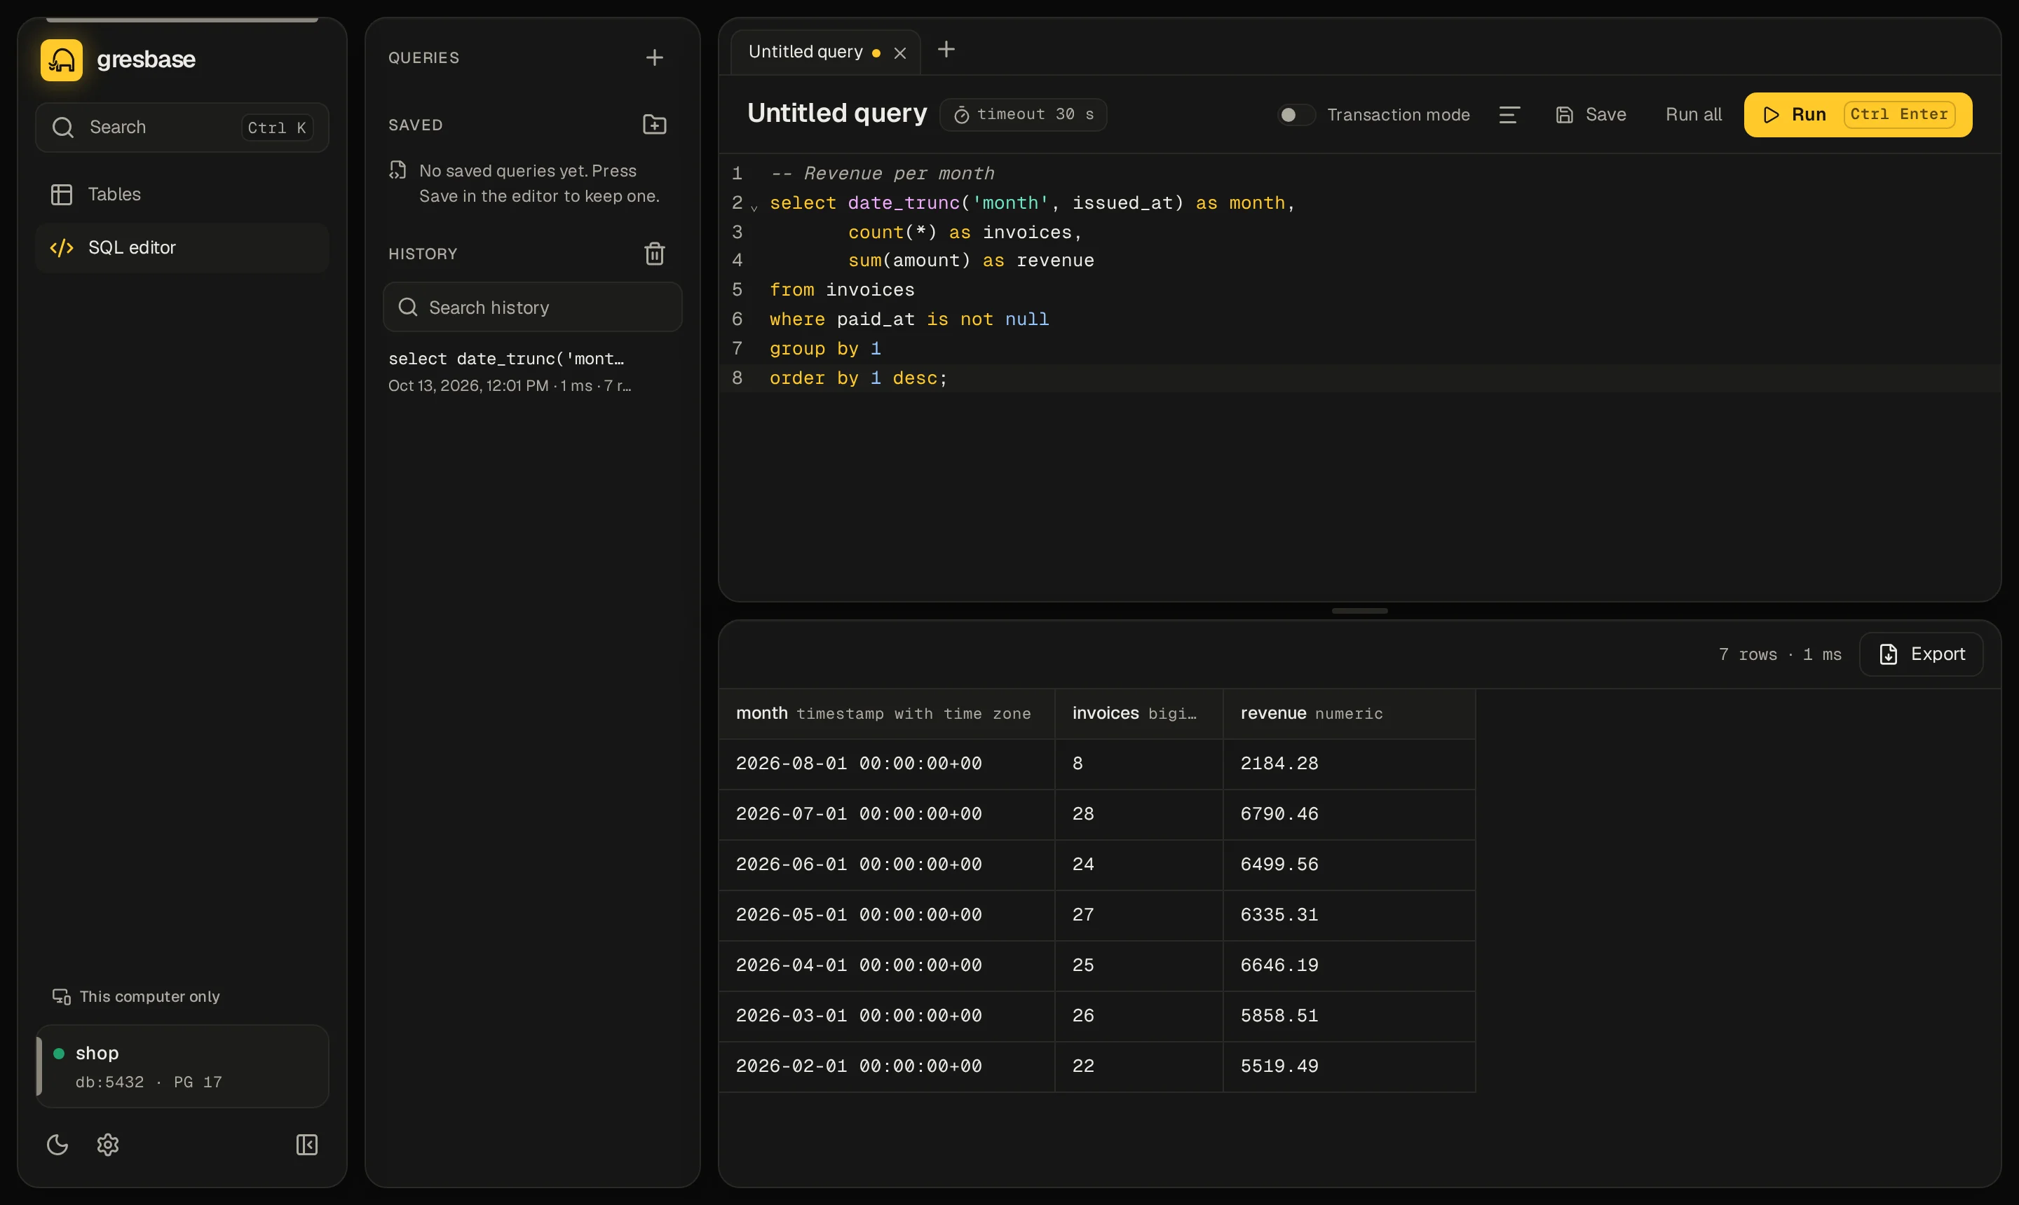
Task: Add new saved folder icon
Action: 655,124
